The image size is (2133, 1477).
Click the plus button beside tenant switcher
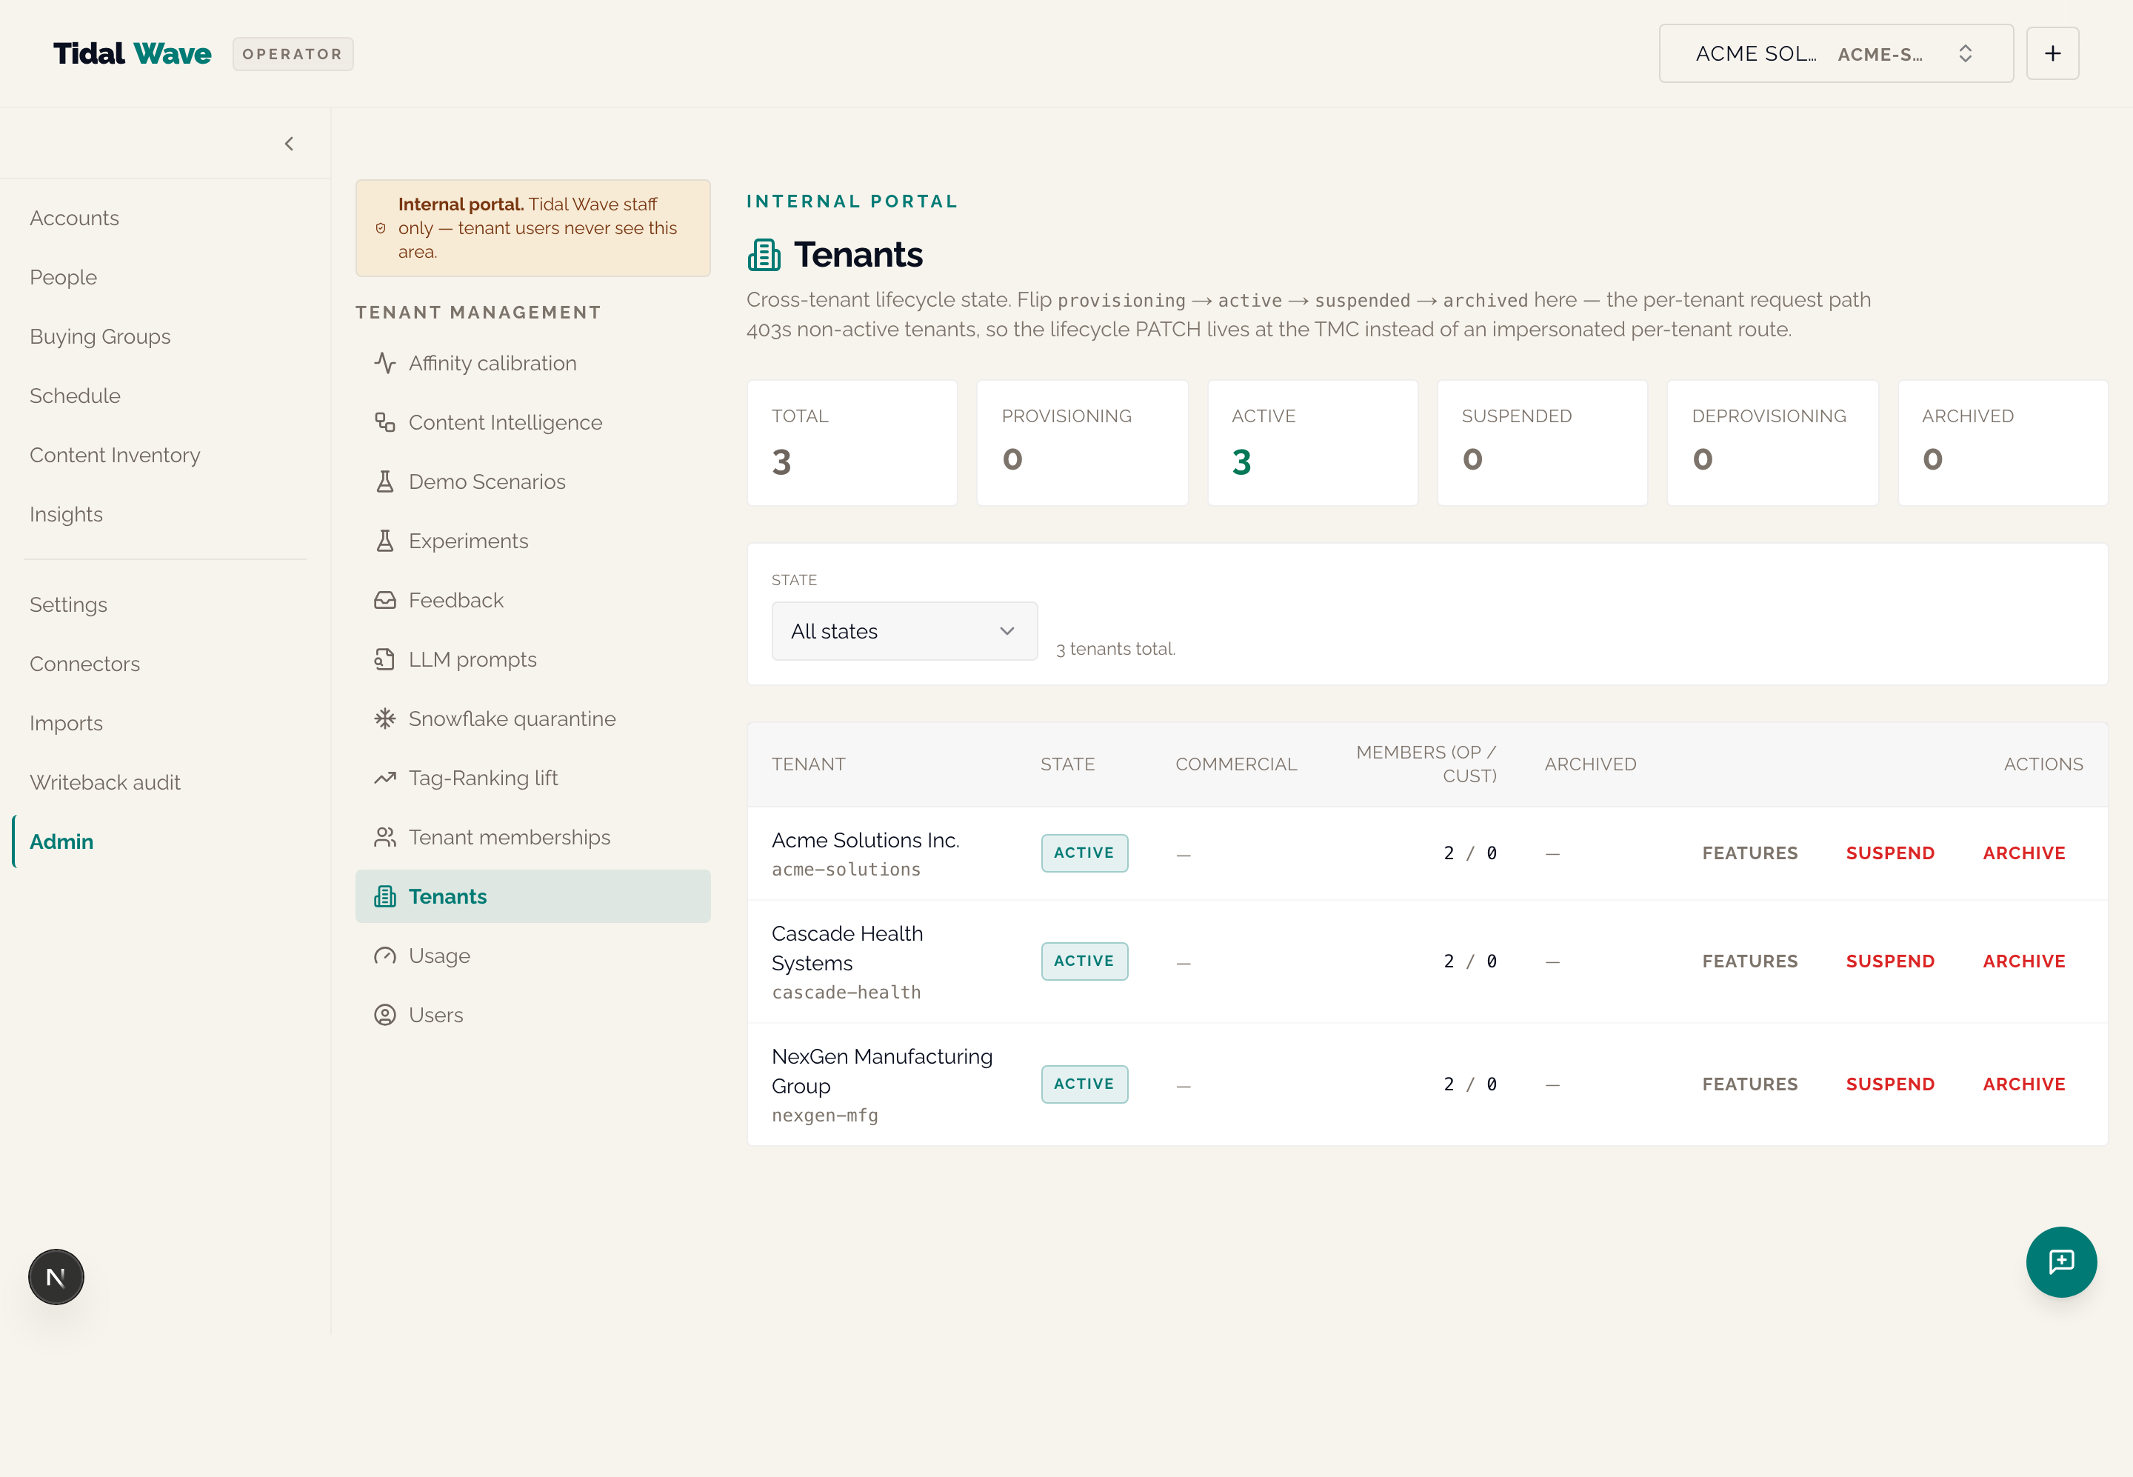click(x=2052, y=53)
